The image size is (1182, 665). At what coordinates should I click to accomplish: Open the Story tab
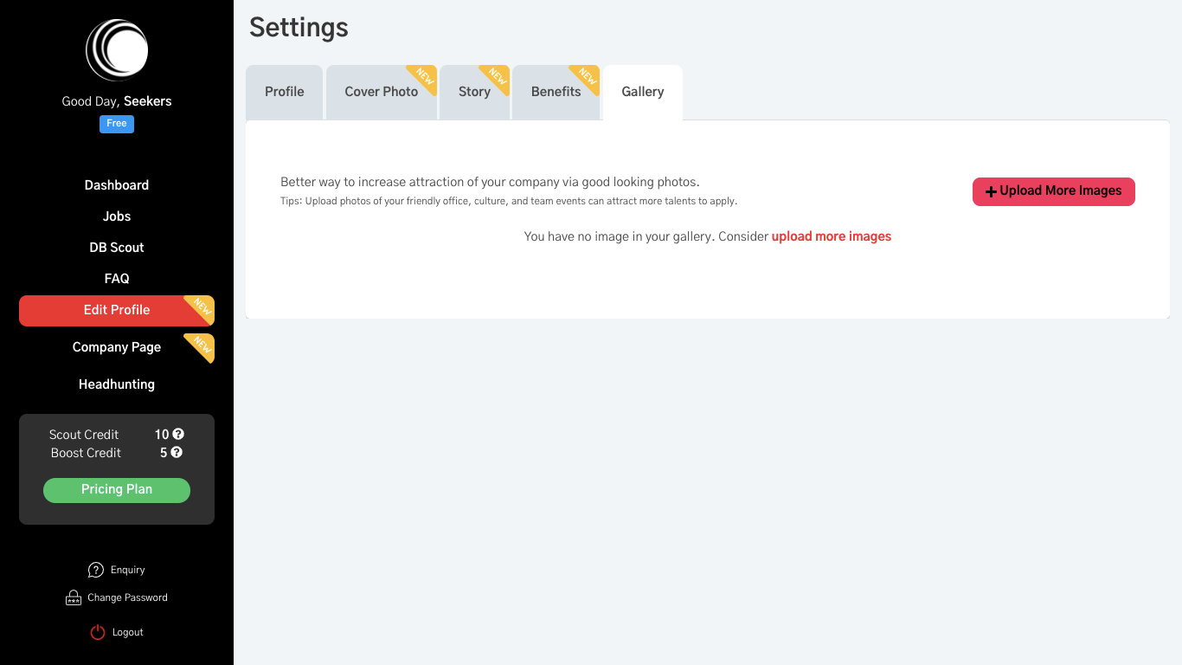tap(474, 92)
